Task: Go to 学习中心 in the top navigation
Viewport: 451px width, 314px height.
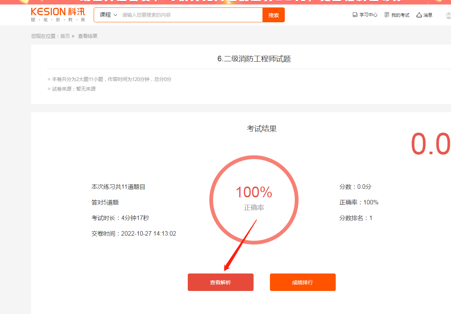Action: pos(368,15)
